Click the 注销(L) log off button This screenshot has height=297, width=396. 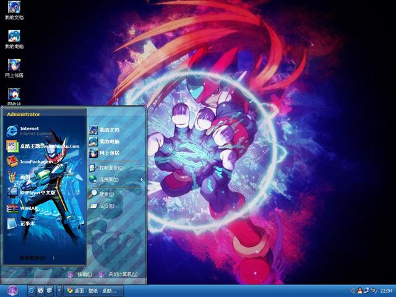pyautogui.click(x=80, y=274)
